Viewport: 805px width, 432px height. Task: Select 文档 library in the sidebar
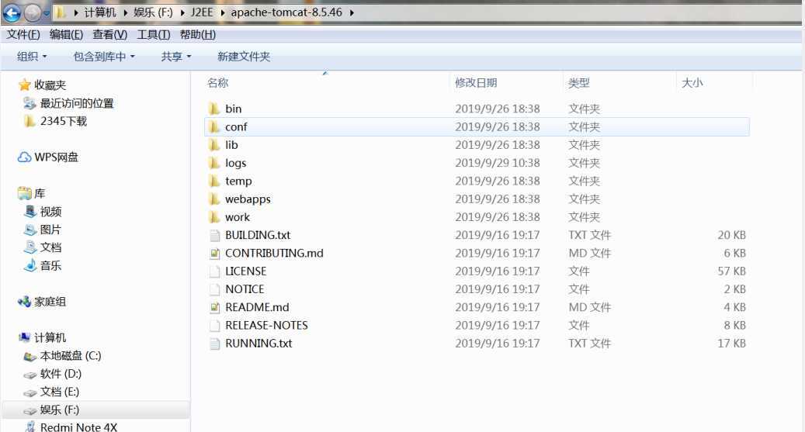tap(50, 247)
